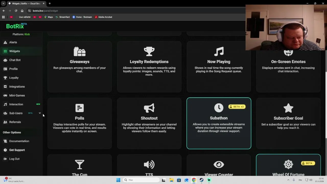Click the Giveaways gift boxes icon

pos(79,51)
